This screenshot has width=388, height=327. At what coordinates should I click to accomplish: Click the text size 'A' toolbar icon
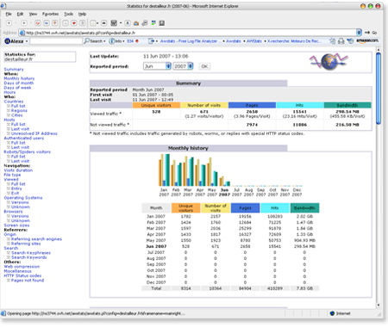128,23
